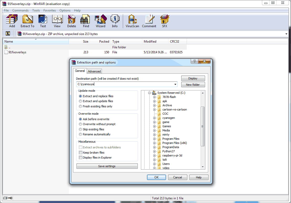This screenshot has width=291, height=203.
Task: Click the Games folder icon
Action: (159, 126)
